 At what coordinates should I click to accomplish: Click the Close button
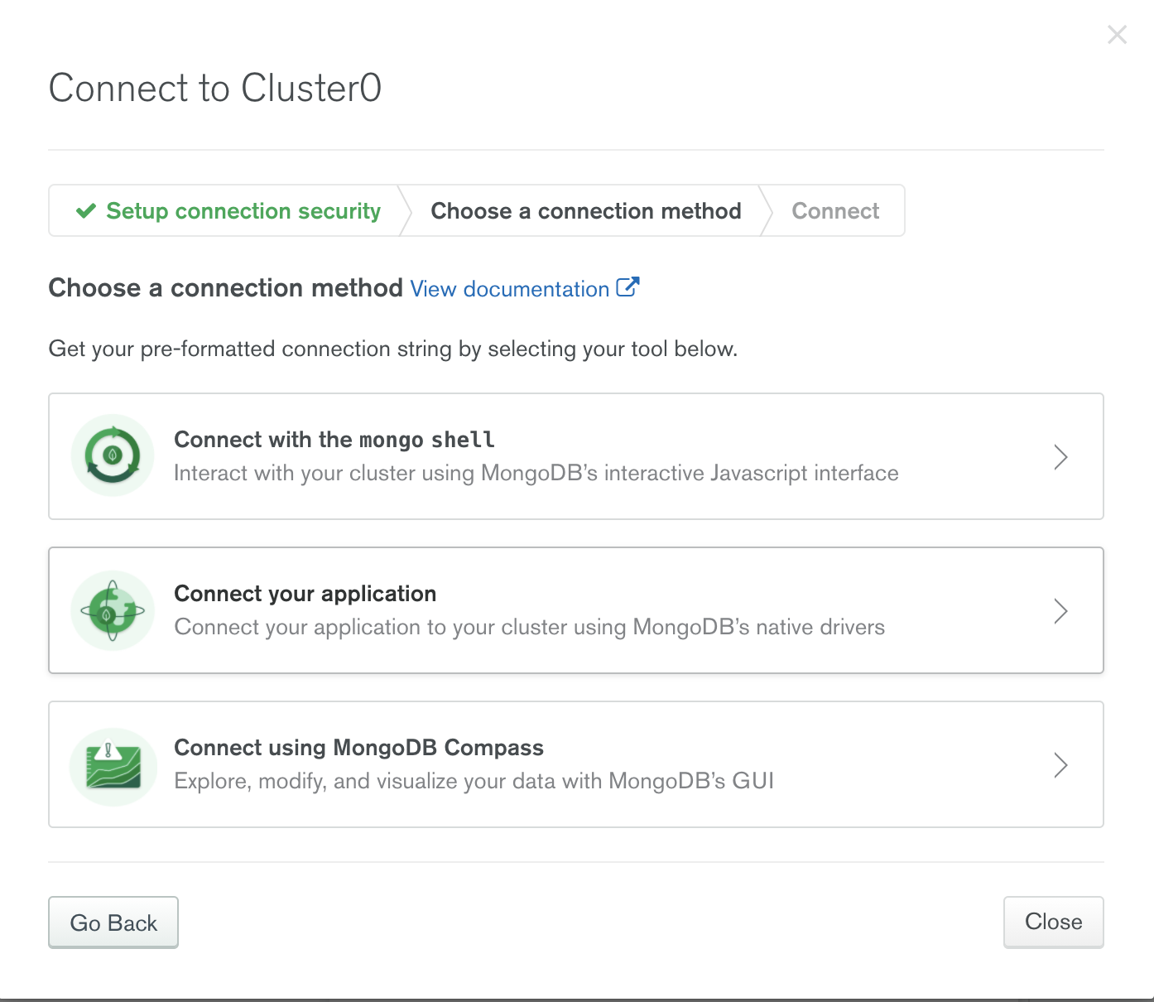coord(1053,922)
